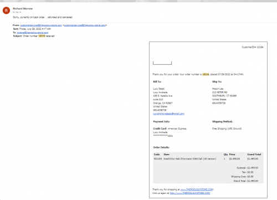
Task: Open the http THEPOOLGUYSTORE.COM link after 'Visit us again'
Action: (x=190, y=193)
